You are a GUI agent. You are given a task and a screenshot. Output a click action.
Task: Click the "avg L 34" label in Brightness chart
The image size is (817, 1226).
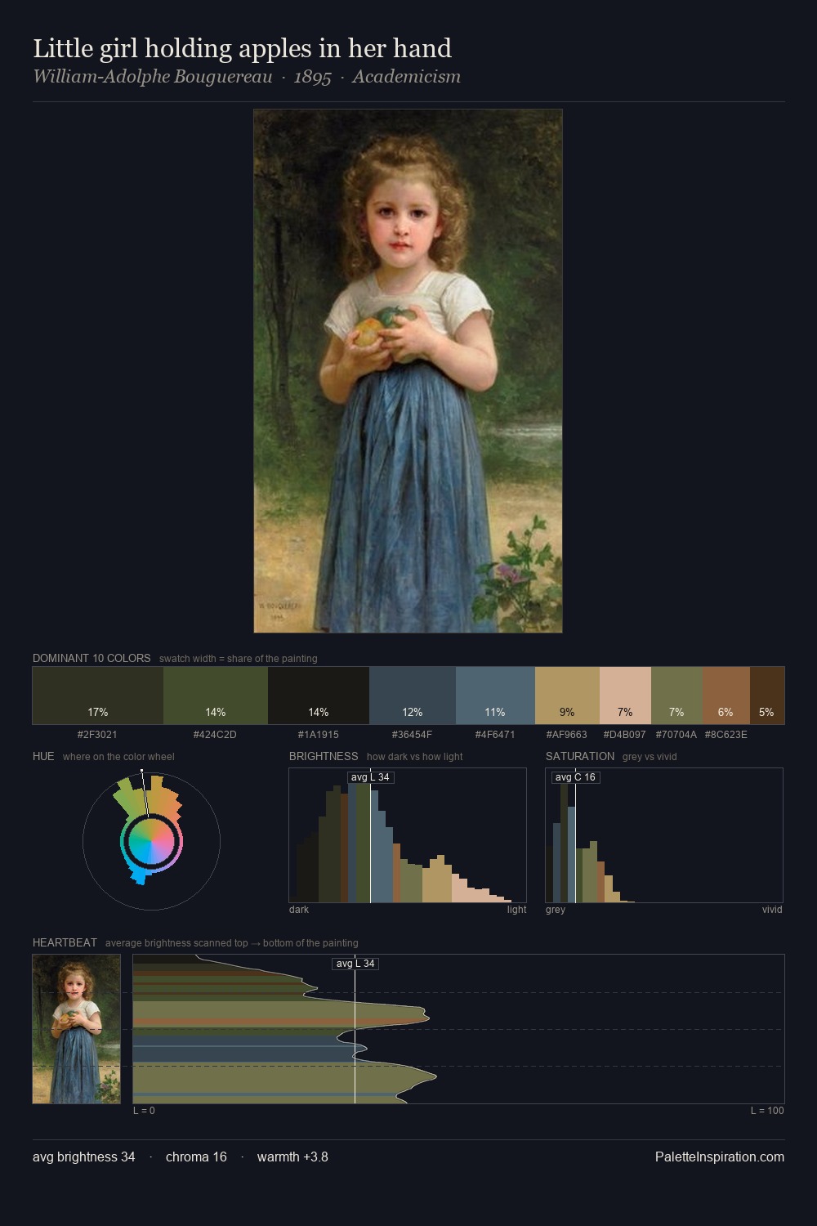(370, 777)
